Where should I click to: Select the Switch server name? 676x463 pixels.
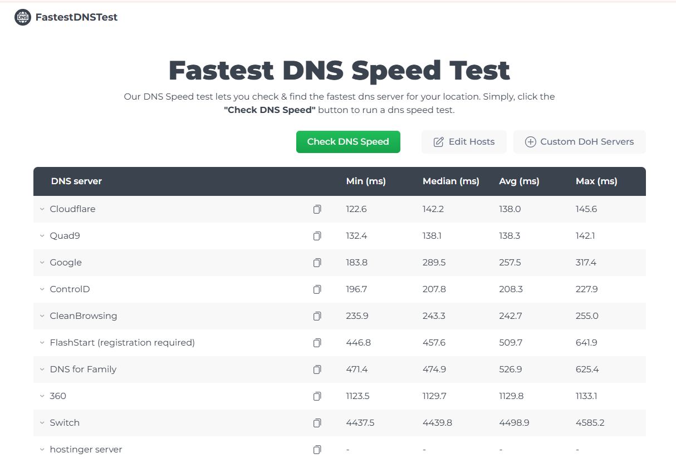click(x=65, y=423)
